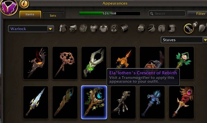Select the Waist belt slot icon
The image size is (207, 123).
click(151, 28)
